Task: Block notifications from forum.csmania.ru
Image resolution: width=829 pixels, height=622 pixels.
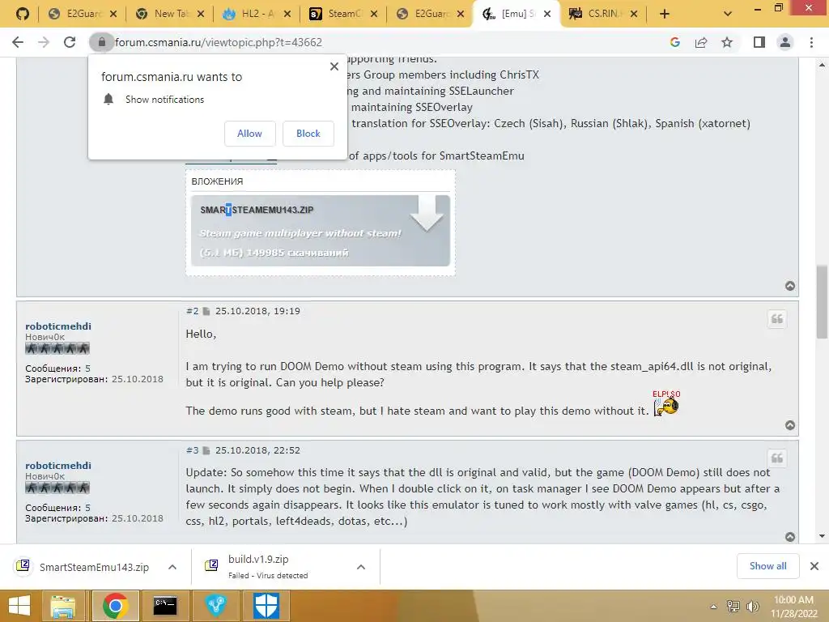Action: click(308, 134)
